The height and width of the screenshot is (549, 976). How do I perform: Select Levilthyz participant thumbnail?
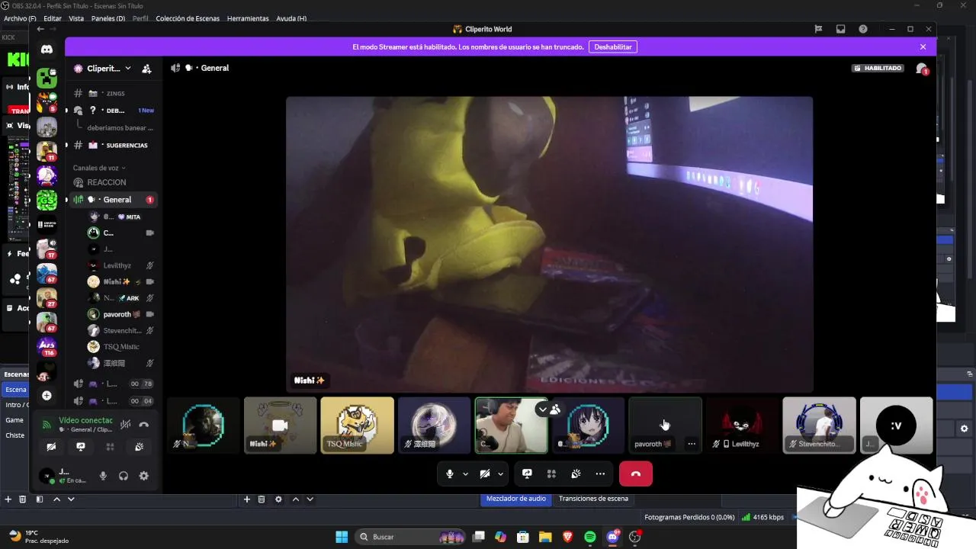[742, 425]
